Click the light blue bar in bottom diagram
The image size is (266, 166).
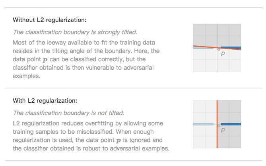(x=203, y=124)
